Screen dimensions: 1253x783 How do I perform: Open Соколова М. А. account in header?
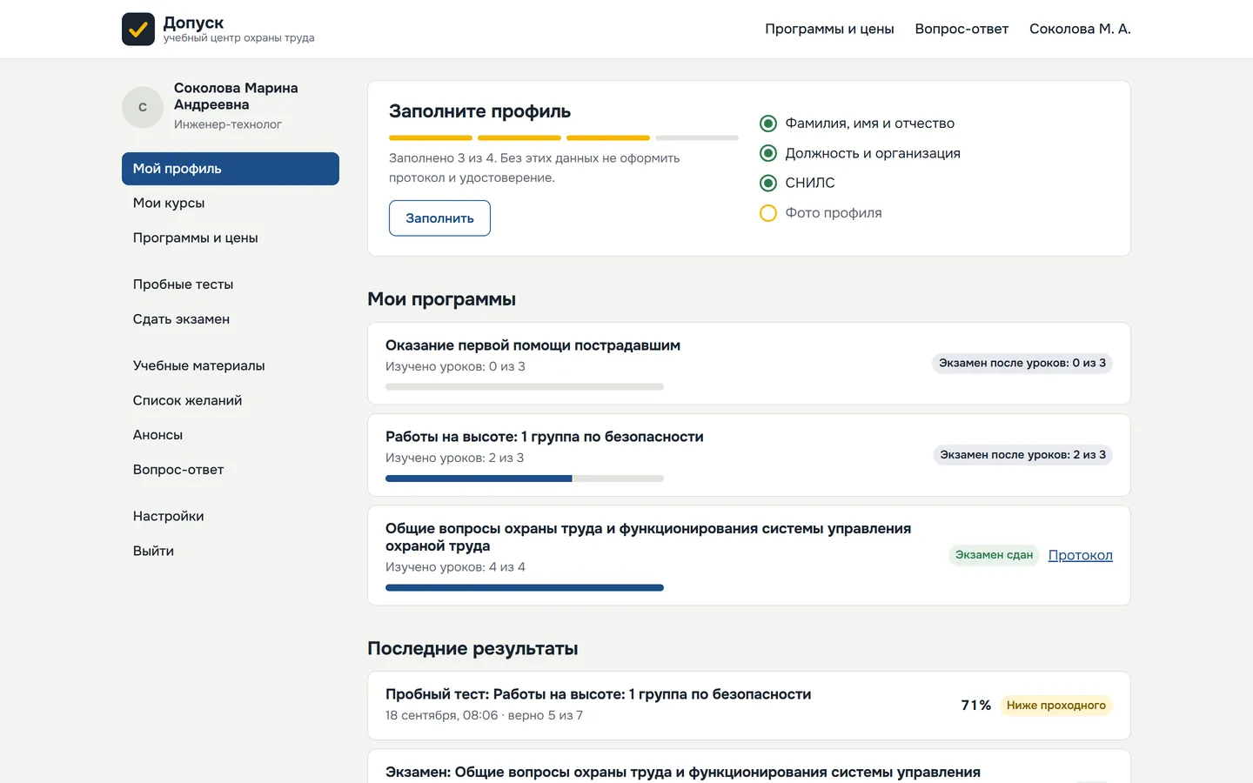click(x=1080, y=29)
